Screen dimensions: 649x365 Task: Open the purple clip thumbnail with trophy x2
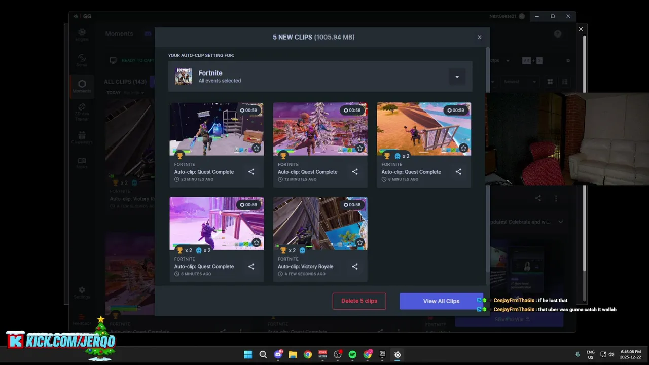click(x=217, y=223)
